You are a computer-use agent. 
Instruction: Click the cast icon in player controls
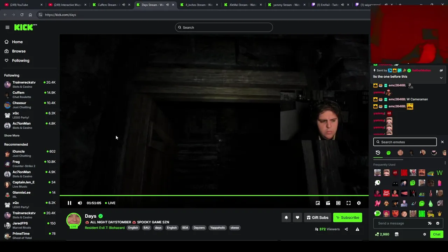[x=328, y=203]
